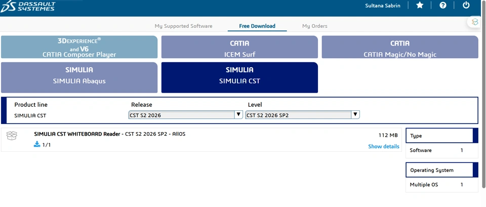Click the package box icon beside WHITEBOARD Reader
486x207 pixels.
(x=12, y=136)
